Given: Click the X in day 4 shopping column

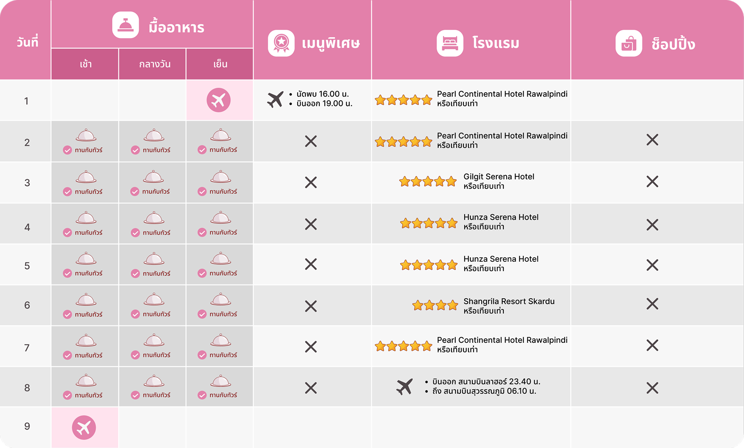Looking at the screenshot, I should click(652, 225).
